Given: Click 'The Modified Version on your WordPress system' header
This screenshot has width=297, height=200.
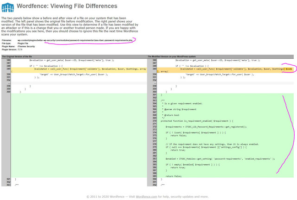Looking at the screenshot, I should [172, 56].
